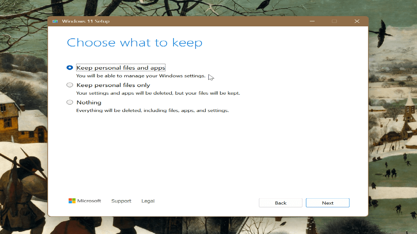This screenshot has width=417, height=234.
Task: Click the Next button
Action: [328, 203]
